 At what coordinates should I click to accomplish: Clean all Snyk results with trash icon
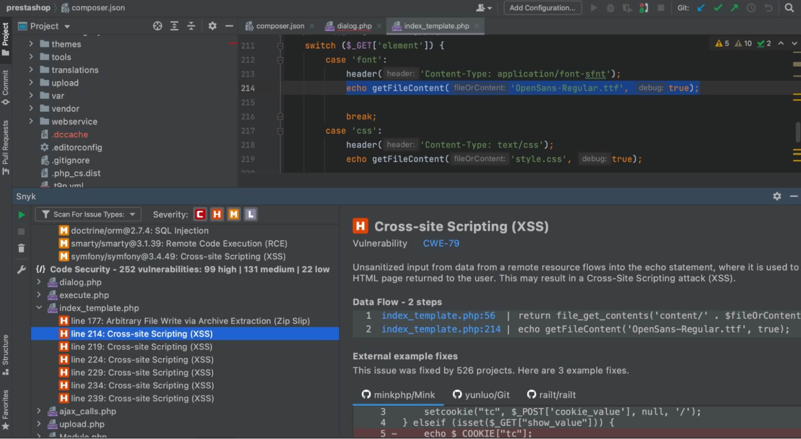(x=21, y=249)
